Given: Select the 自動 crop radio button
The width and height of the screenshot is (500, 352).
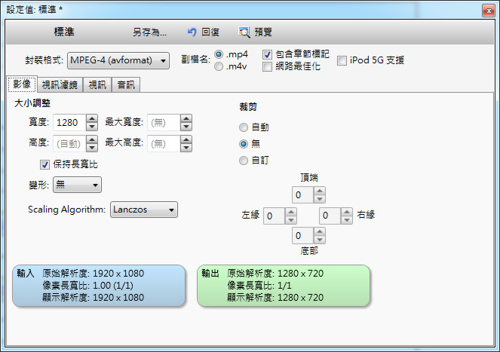Looking at the screenshot, I should (x=244, y=127).
